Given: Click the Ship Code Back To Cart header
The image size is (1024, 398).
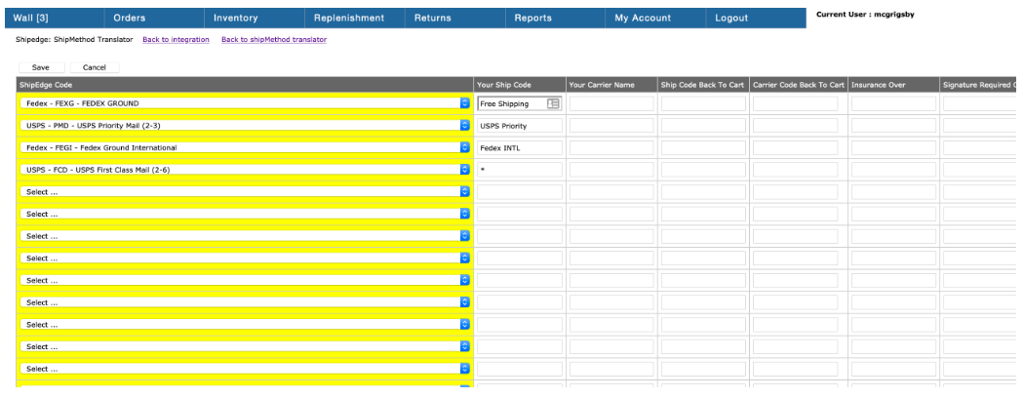Looking at the screenshot, I should coord(703,85).
